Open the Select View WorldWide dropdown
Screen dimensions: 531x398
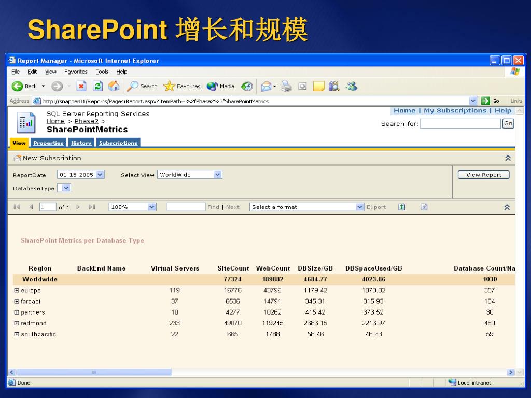pos(218,175)
